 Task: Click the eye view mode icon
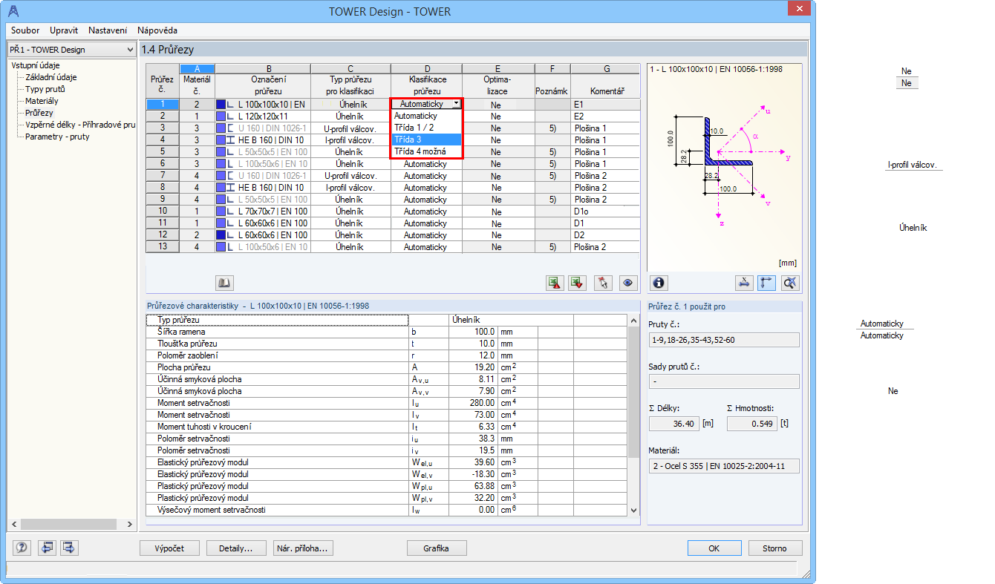pyautogui.click(x=628, y=282)
